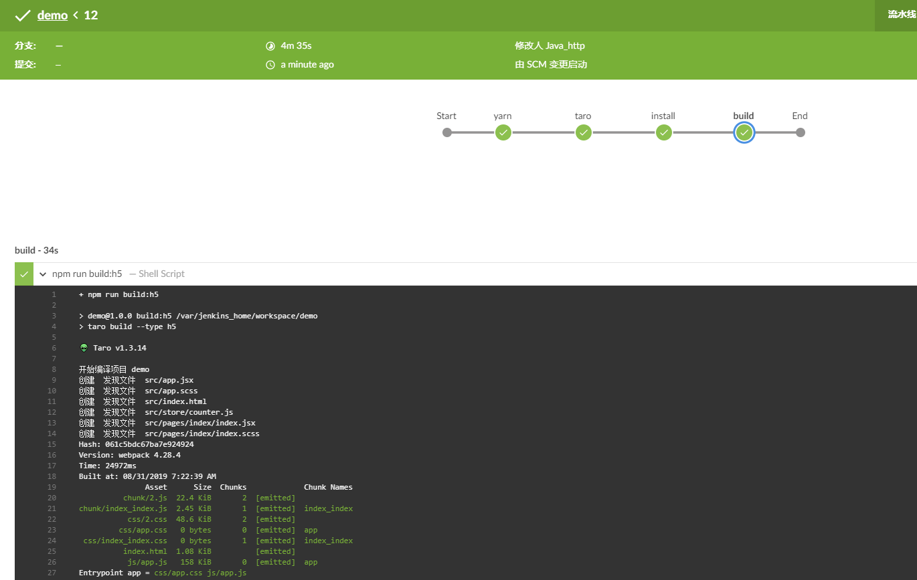Click the 分支 label
917x580 pixels.
pos(25,46)
